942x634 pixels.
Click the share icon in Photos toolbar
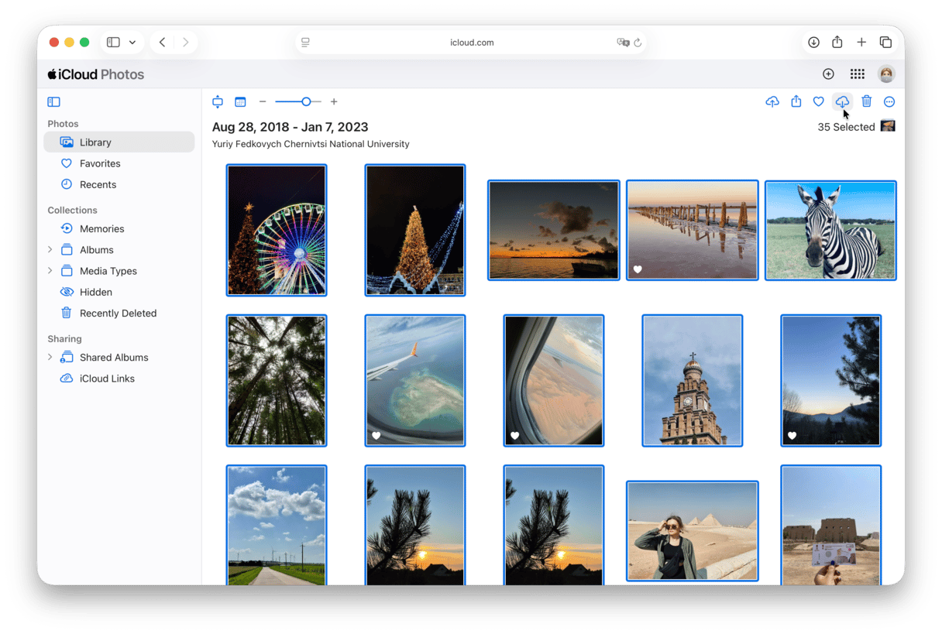coord(796,101)
